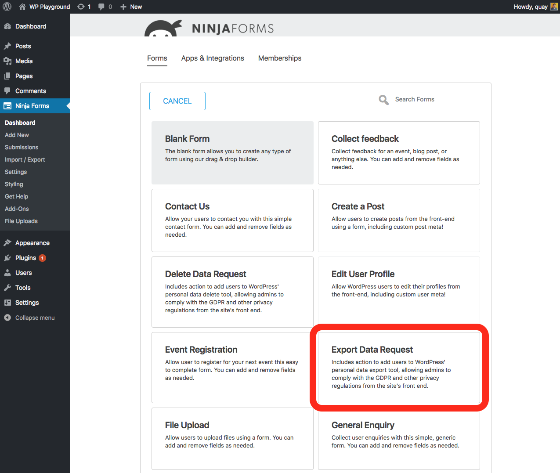Open the Howdy, quay account menu
Viewport: 560px width, 473px height.
pos(531,7)
